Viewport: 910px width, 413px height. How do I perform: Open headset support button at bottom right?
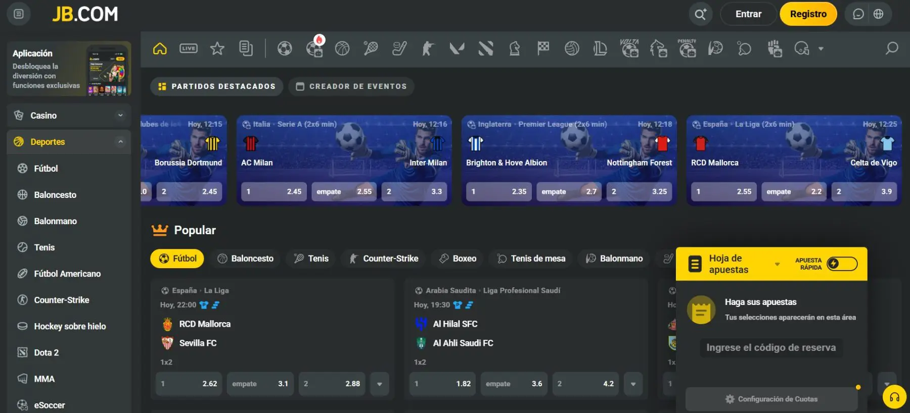[894, 397]
